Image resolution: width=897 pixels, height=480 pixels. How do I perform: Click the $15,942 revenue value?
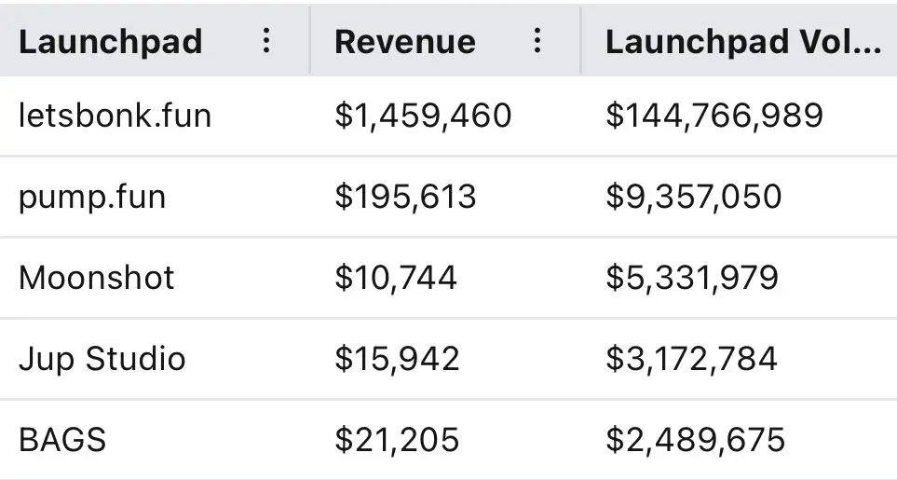[x=397, y=359]
